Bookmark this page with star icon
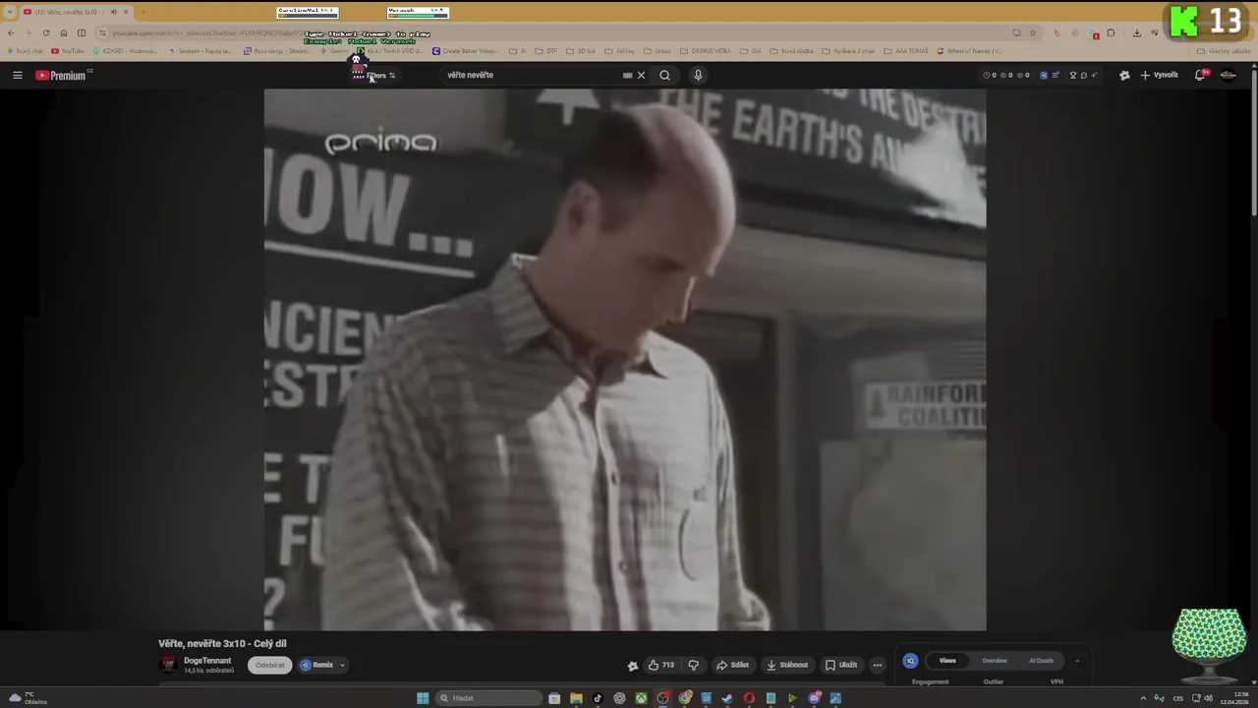Viewport: 1258px width, 708px height. tap(1032, 33)
